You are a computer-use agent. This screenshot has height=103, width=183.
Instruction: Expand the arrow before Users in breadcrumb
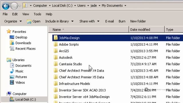75,6
